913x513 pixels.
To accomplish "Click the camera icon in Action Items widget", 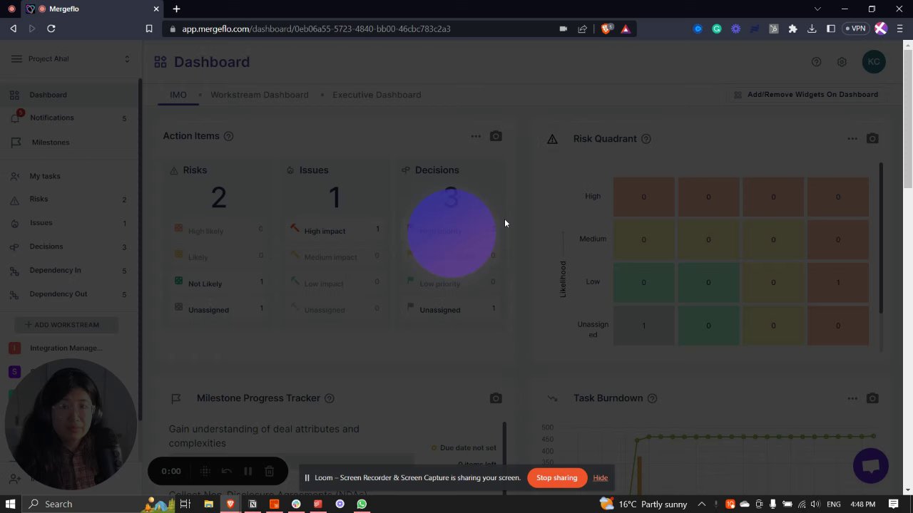I will pos(496,136).
